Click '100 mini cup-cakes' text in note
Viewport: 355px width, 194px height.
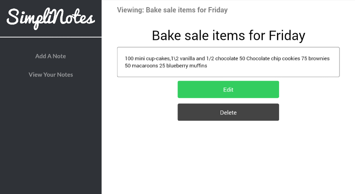coord(147,58)
